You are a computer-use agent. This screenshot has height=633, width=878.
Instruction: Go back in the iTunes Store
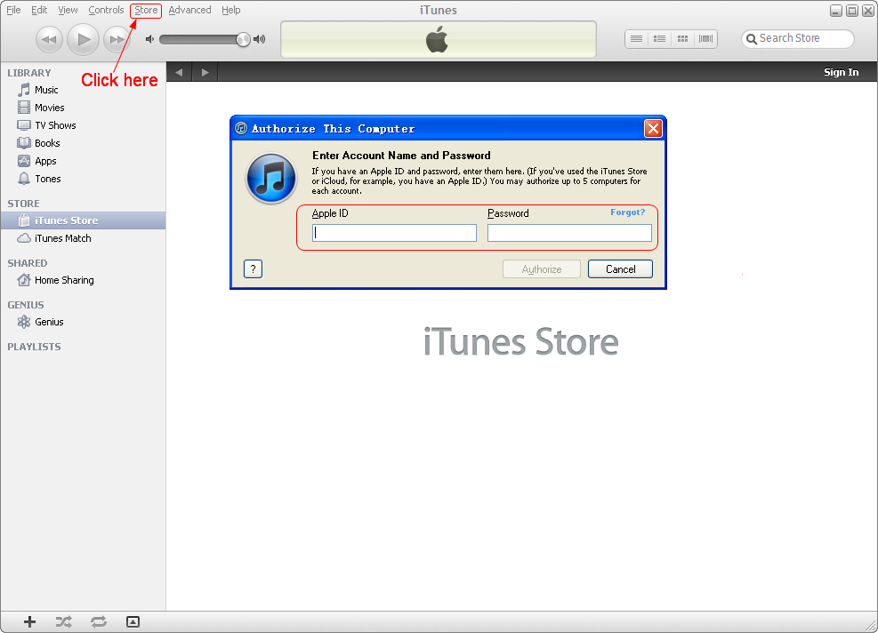pyautogui.click(x=179, y=72)
